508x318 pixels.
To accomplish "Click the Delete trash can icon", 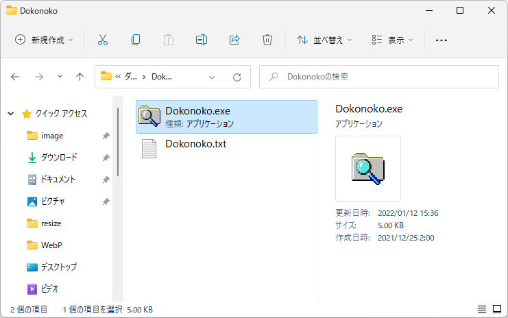I will 267,40.
